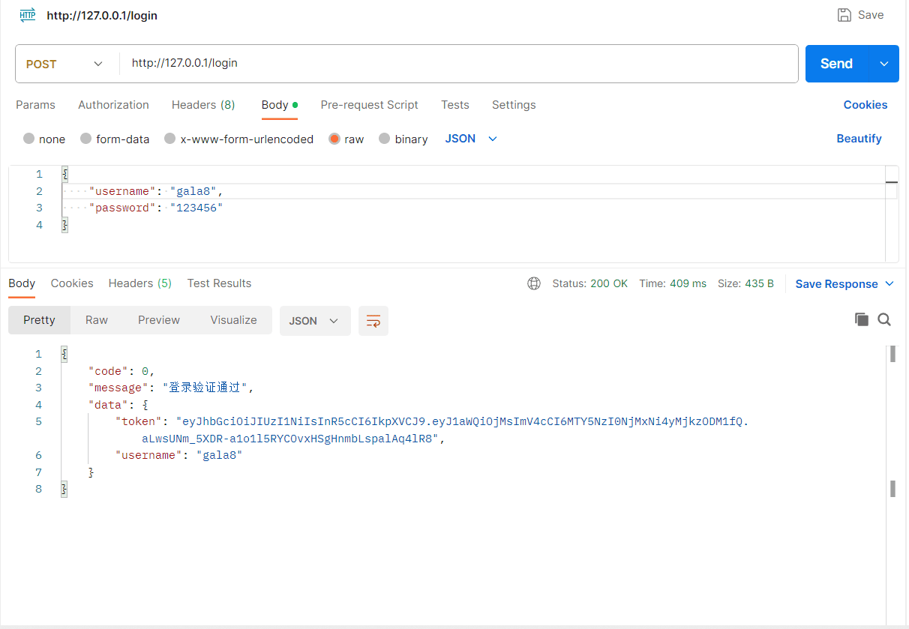Choose form-data body type option

coord(86,139)
